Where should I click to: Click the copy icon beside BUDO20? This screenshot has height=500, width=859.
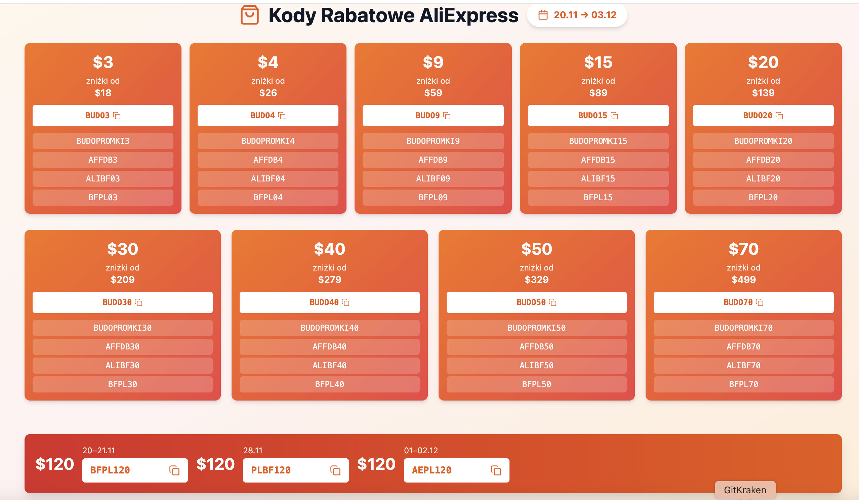pos(780,116)
